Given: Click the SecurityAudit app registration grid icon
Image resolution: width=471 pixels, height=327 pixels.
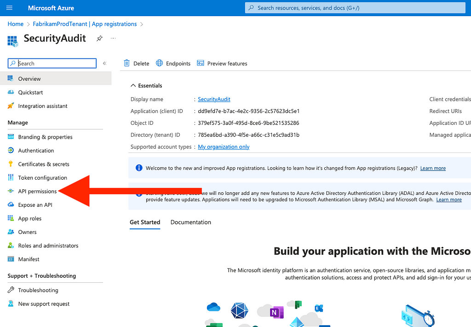Looking at the screenshot, I should click(x=12, y=41).
